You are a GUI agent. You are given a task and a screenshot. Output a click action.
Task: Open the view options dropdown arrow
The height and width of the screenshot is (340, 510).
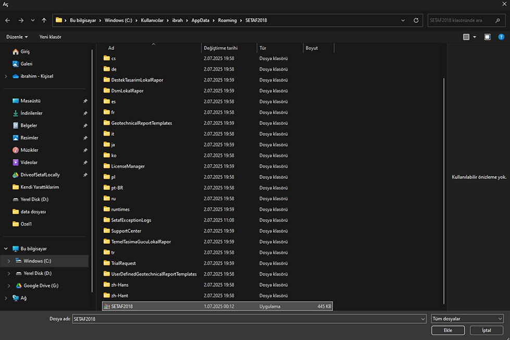tap(475, 37)
